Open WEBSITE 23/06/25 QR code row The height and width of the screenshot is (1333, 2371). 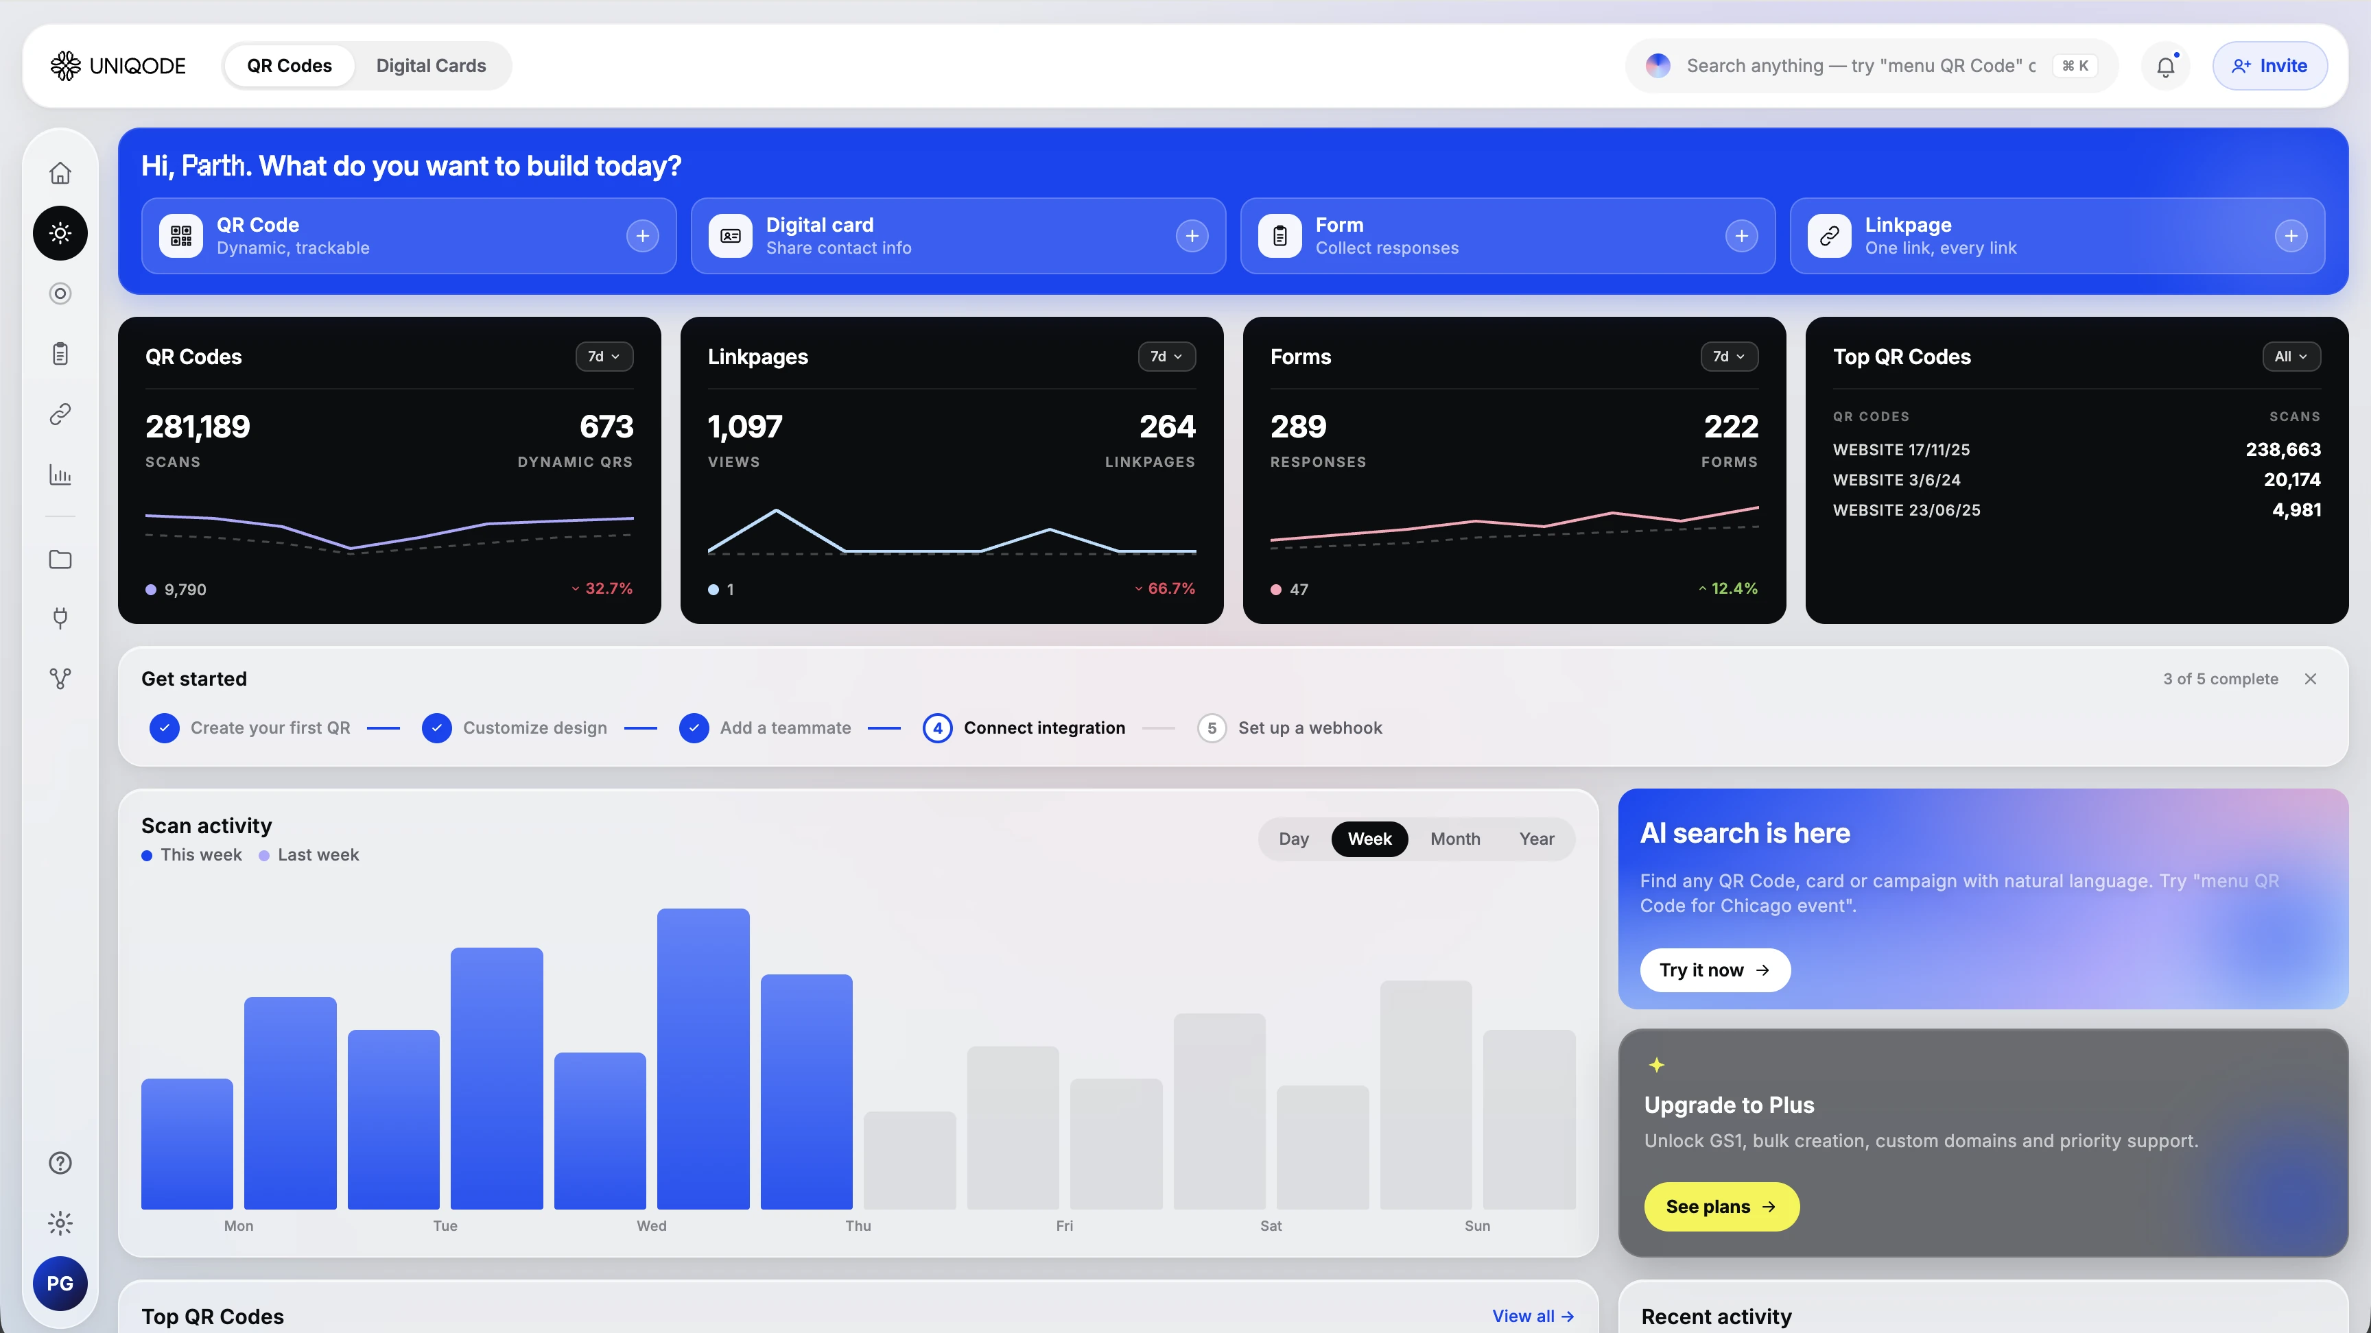tap(2077, 511)
